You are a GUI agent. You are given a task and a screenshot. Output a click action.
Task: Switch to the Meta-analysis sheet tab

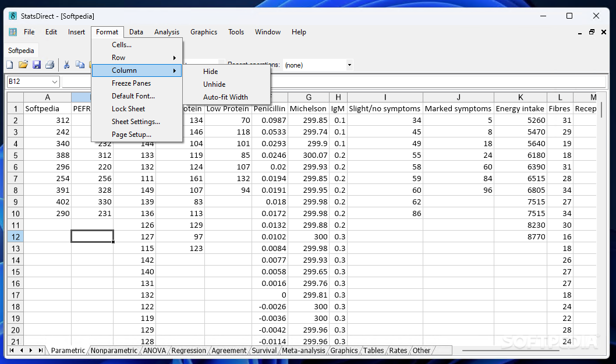point(303,351)
